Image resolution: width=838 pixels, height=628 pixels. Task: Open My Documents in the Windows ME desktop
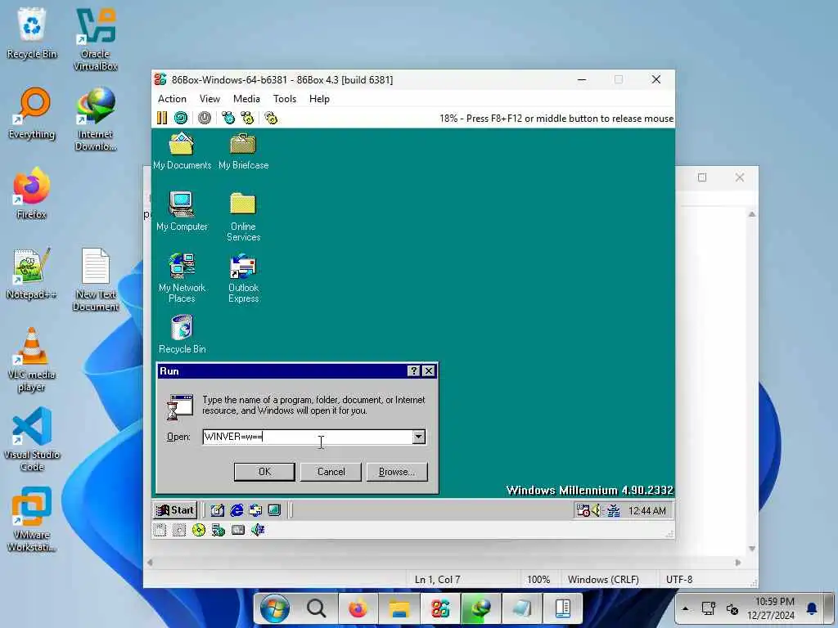182,151
